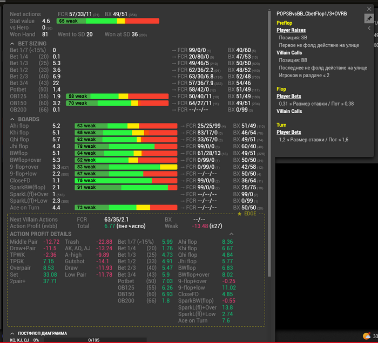Click the Stat value 65 weak color bar

click(108, 20)
